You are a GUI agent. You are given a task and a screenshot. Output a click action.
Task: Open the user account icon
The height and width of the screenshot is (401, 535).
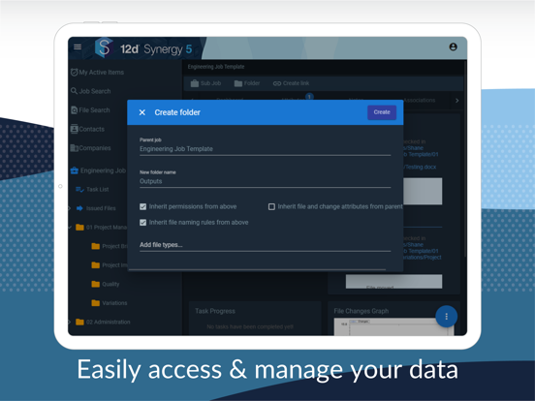click(453, 46)
